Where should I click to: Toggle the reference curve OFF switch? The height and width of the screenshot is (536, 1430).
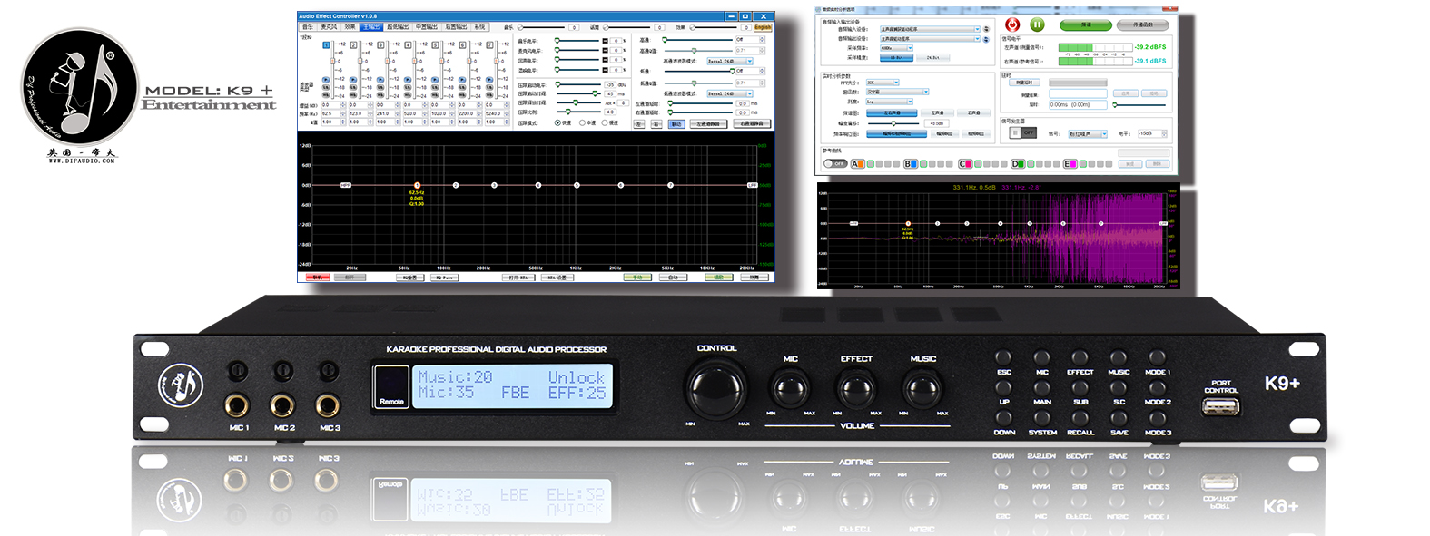tap(834, 164)
